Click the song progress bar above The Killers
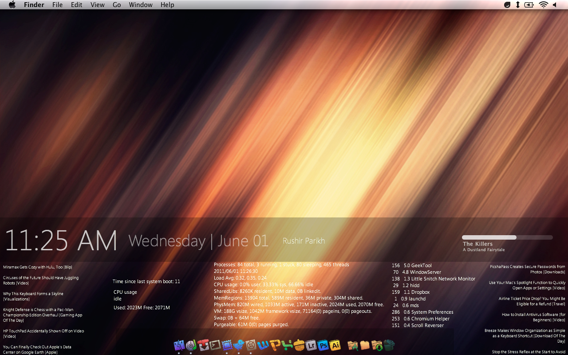The width and height of the screenshot is (568, 355). [x=507, y=237]
